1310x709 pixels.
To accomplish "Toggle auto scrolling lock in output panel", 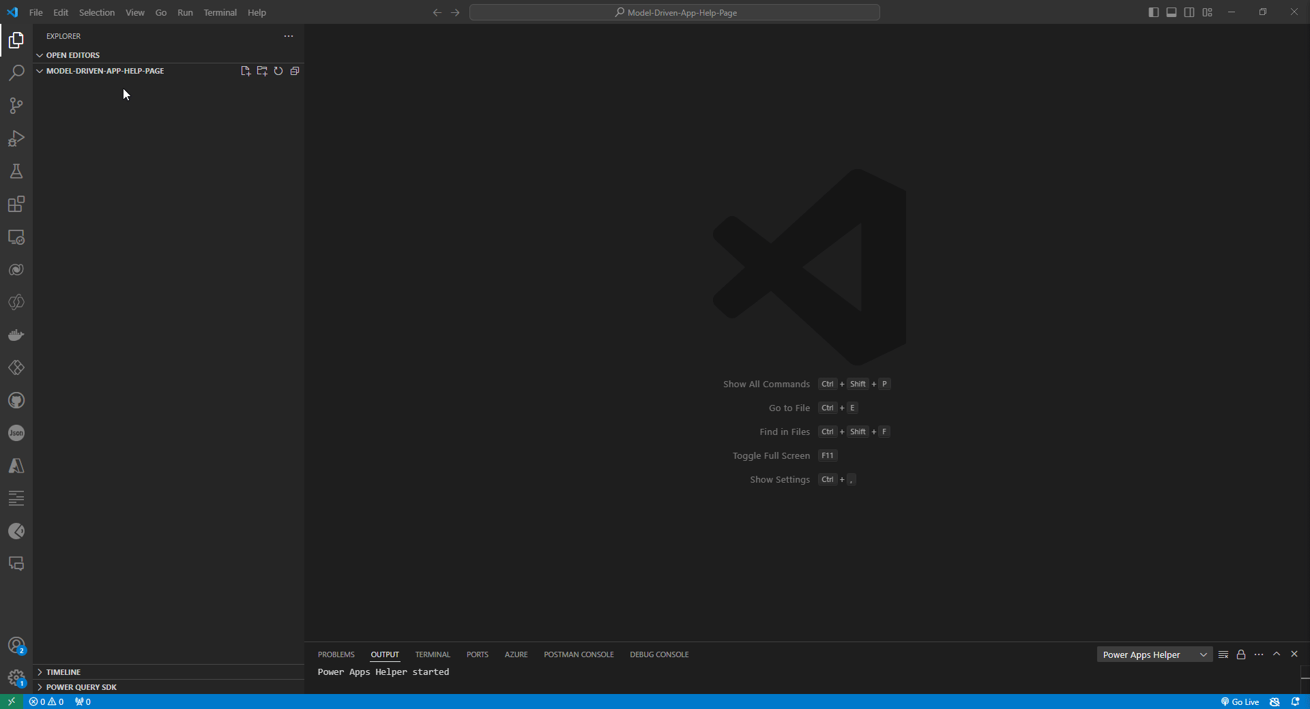I will 1241,654.
